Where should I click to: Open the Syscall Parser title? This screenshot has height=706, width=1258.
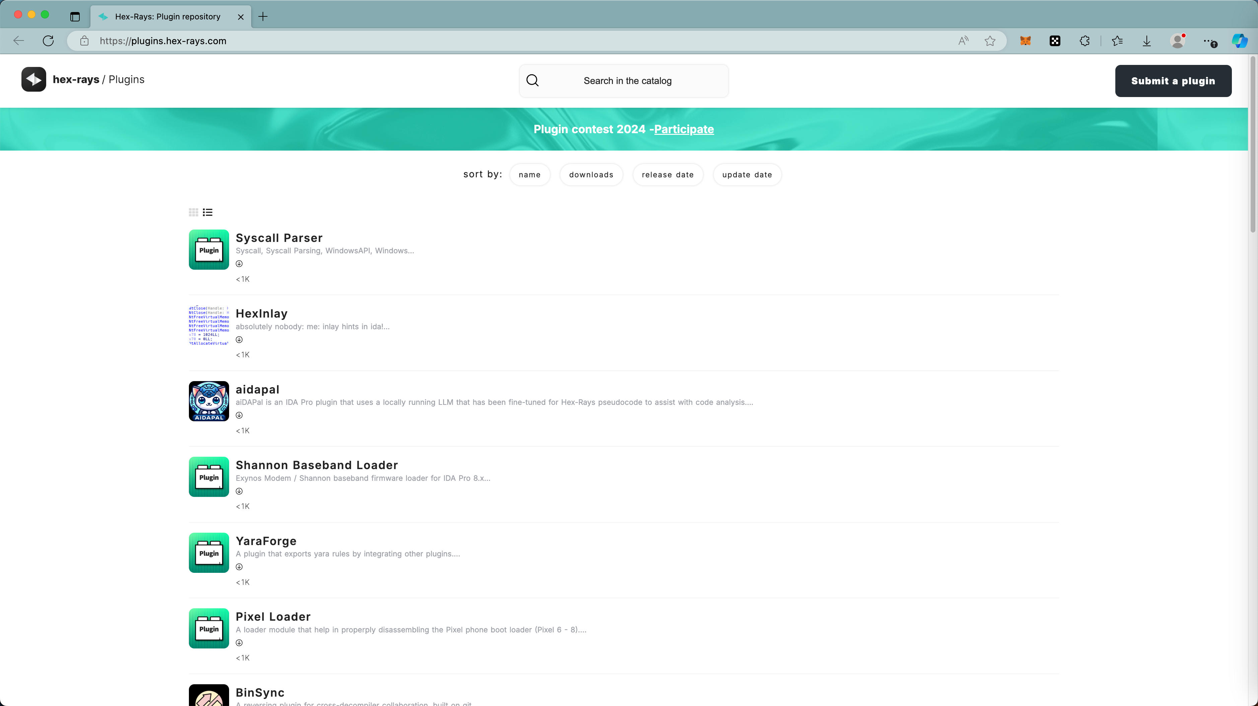coord(279,238)
